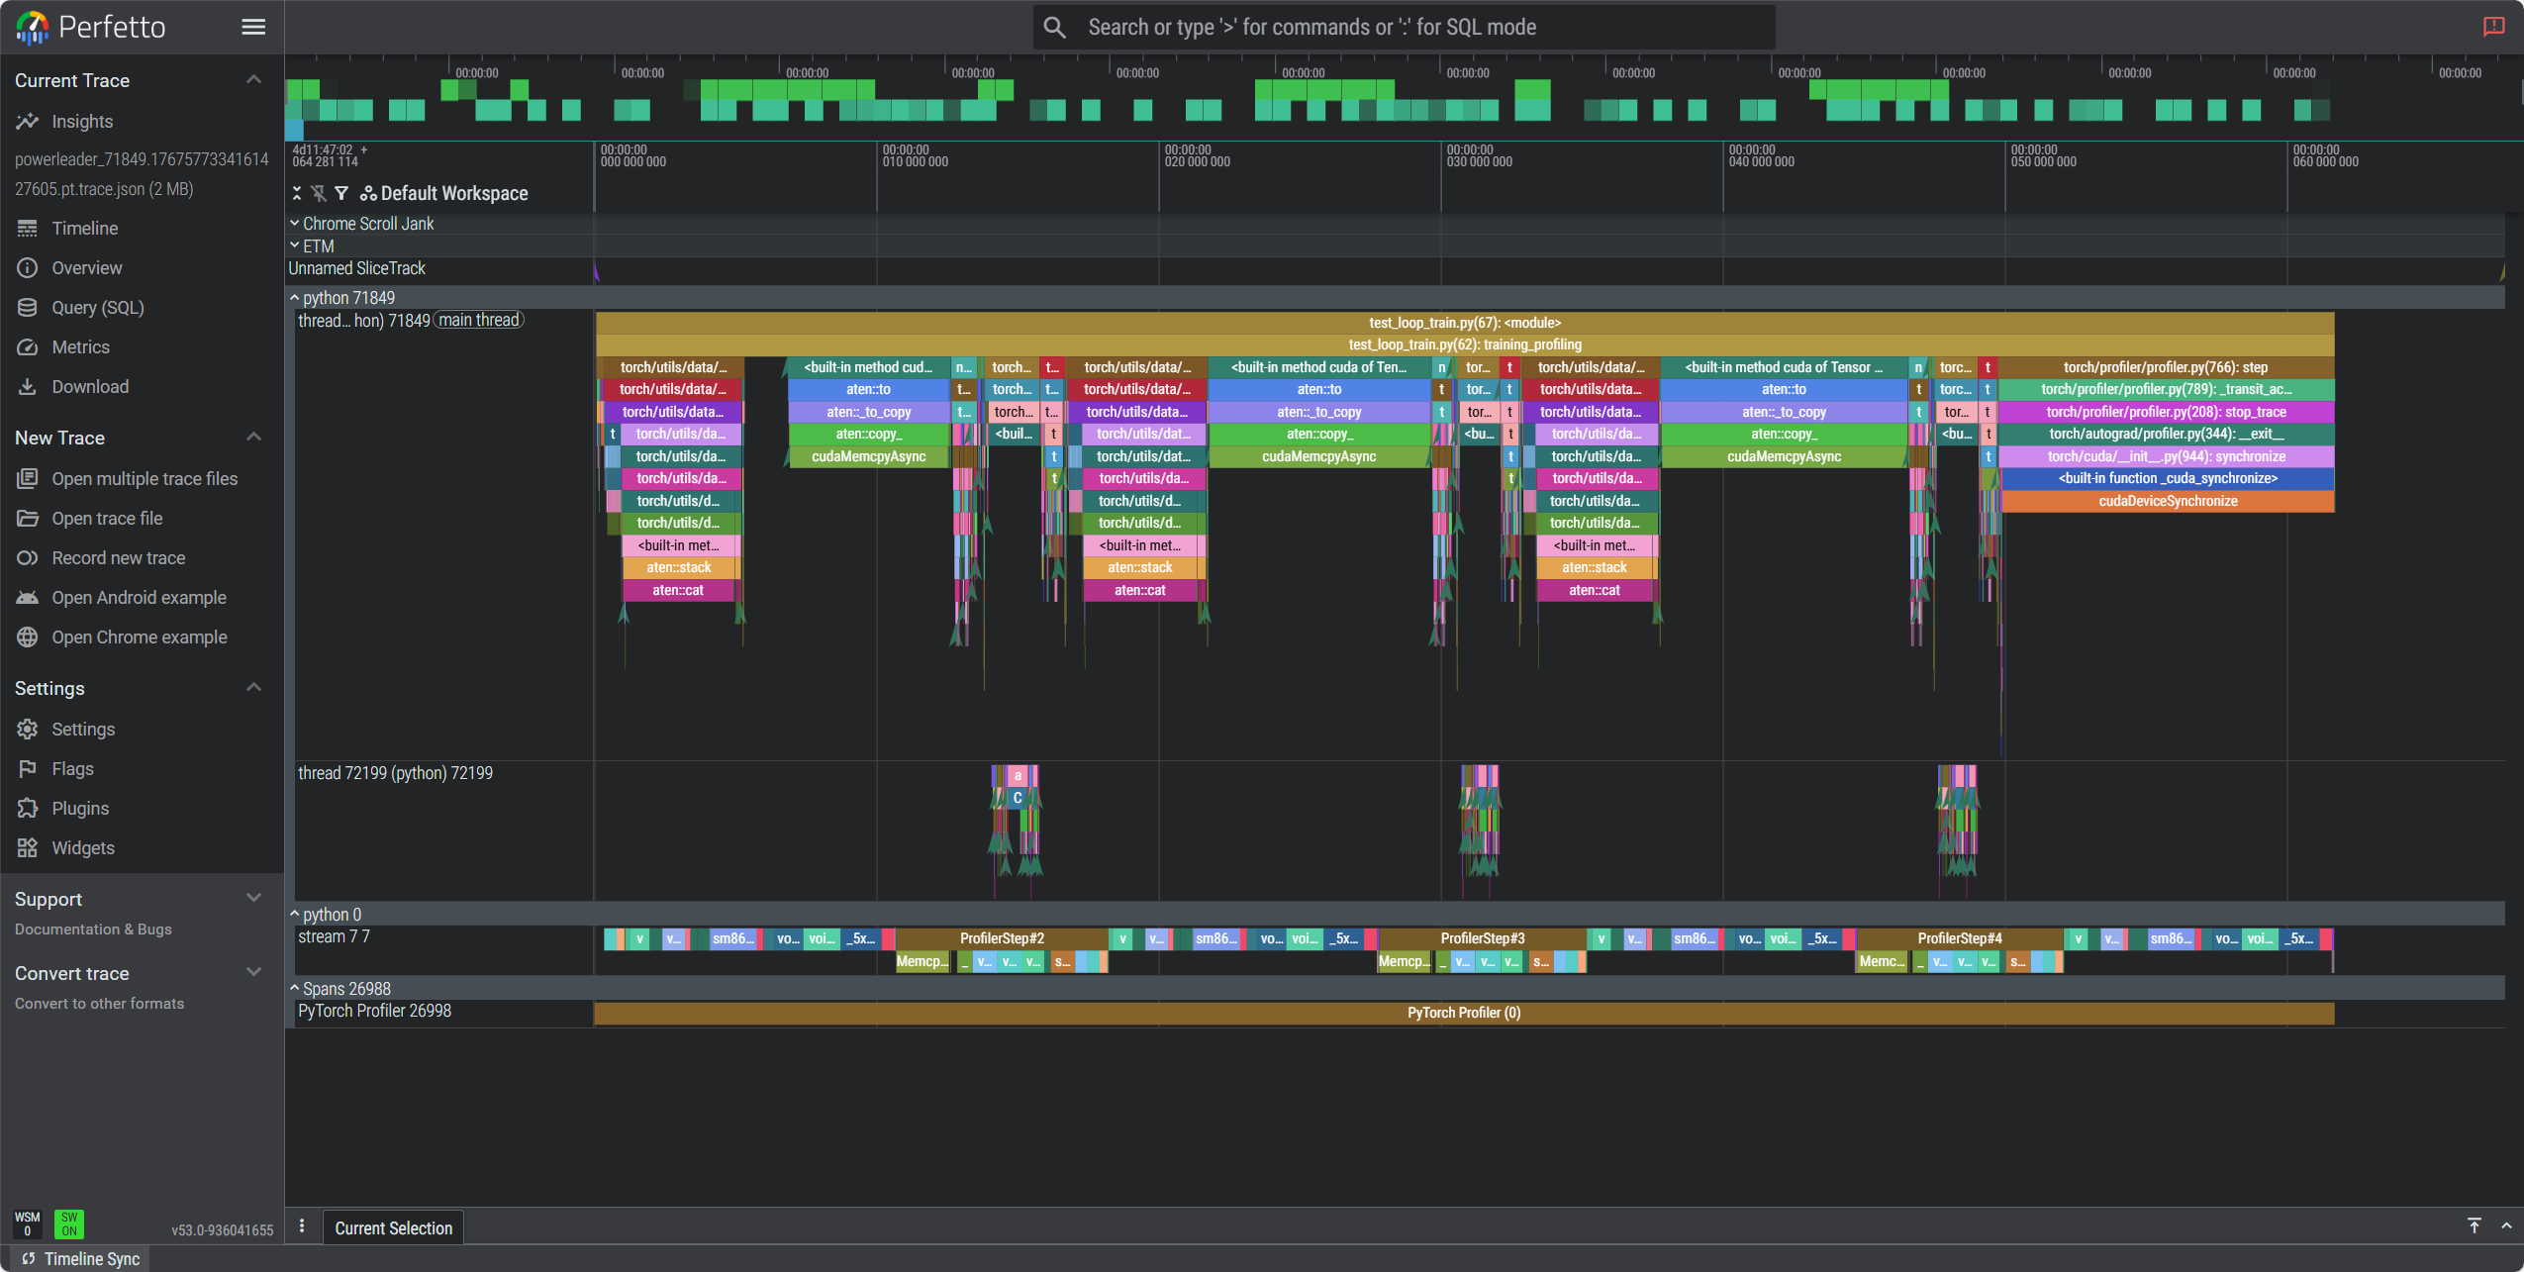This screenshot has width=2524, height=1272.
Task: Focus the search or command input
Action: click(x=1406, y=28)
